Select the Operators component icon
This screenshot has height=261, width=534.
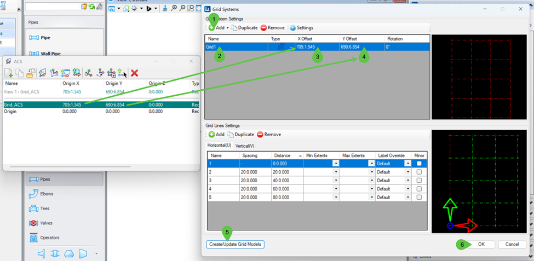pyautogui.click(x=34, y=237)
